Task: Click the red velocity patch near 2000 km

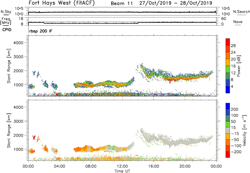Action: click(x=34, y=137)
